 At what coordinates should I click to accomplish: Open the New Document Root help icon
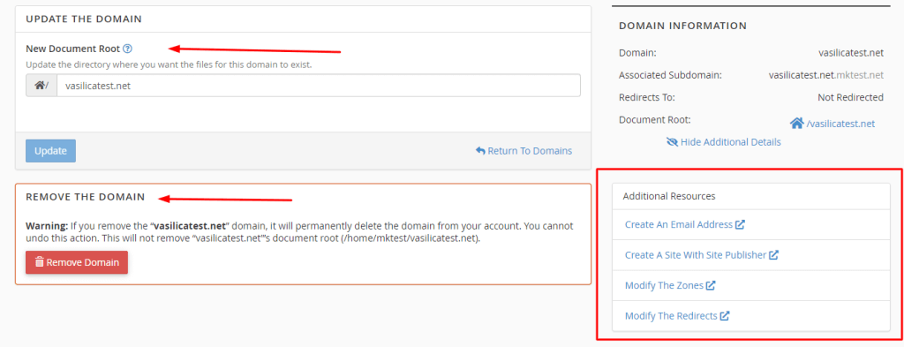[127, 49]
